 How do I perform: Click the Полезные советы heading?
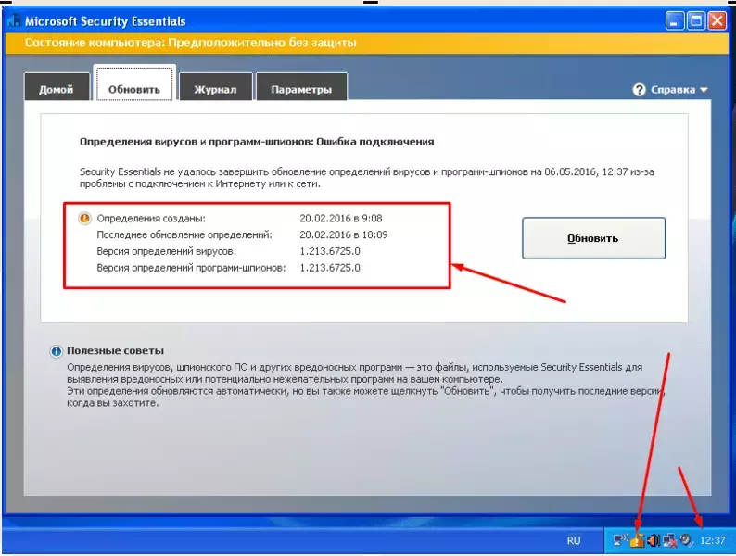(x=116, y=350)
